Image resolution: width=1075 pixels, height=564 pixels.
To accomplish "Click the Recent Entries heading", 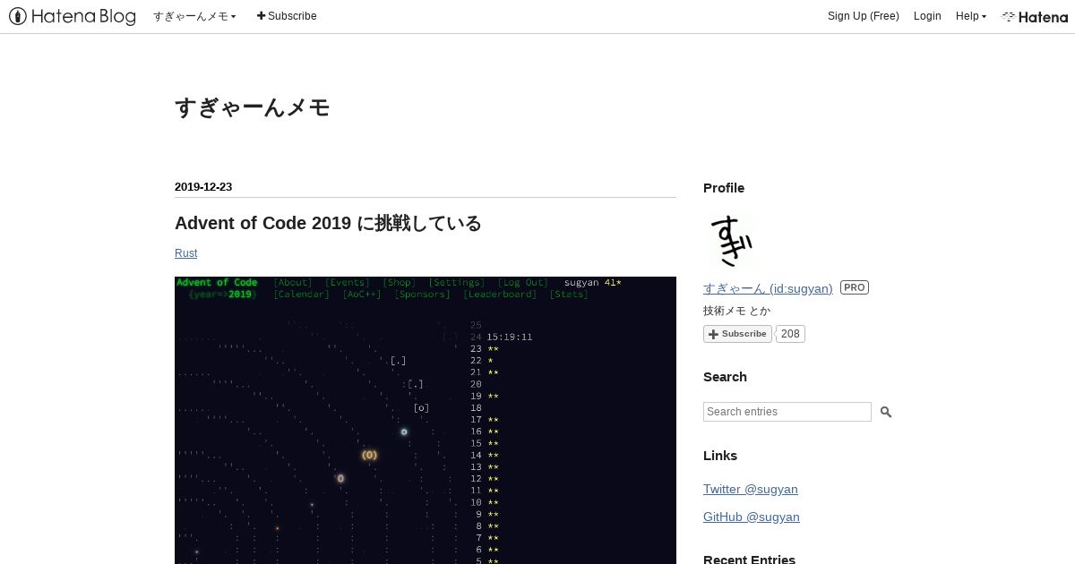I will click(749, 560).
